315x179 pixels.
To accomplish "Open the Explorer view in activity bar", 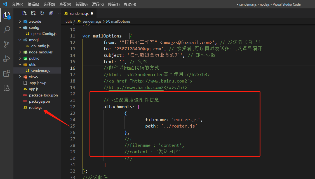I will coord(7,15).
